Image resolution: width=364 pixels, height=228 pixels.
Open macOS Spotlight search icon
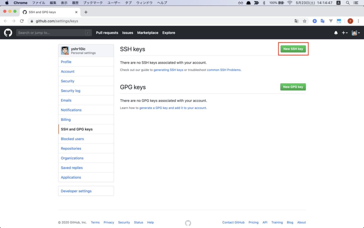[x=348, y=3]
